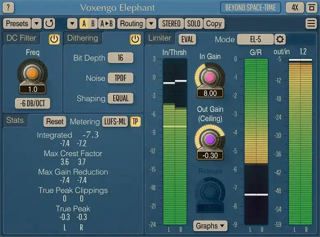Click the Max Gain Reduction label
Viewport: 320px width, 237px height.
73,172
